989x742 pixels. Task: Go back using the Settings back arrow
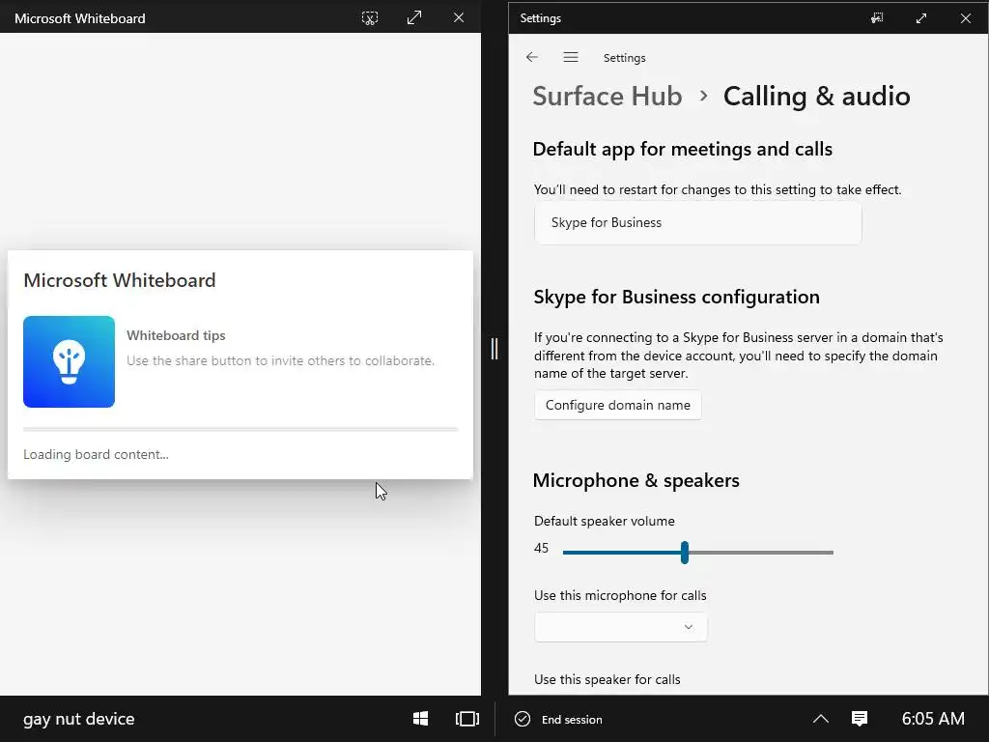point(532,57)
